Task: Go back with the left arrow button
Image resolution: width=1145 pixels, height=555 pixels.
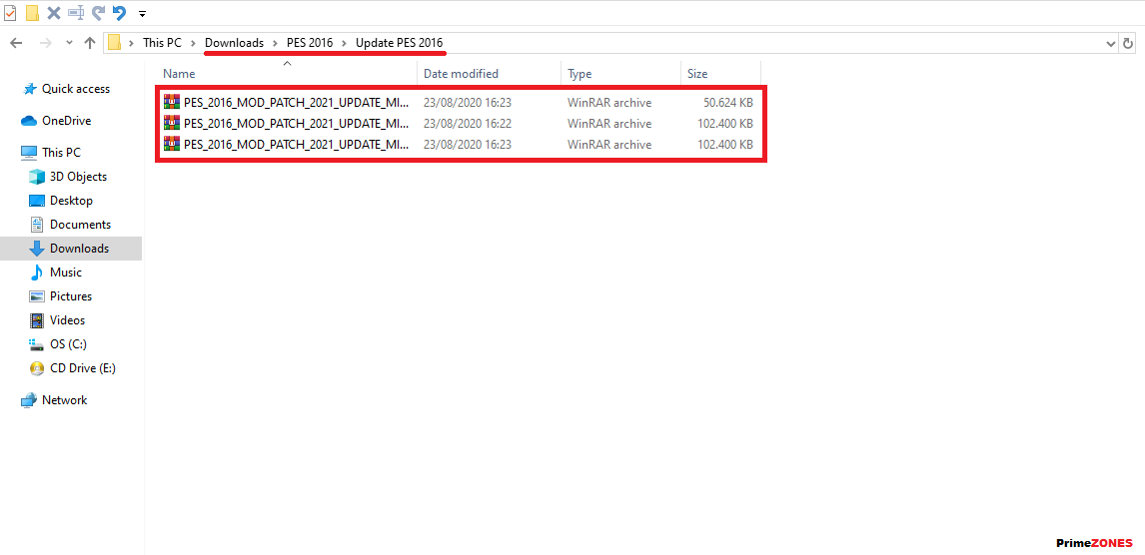Action: [16, 43]
